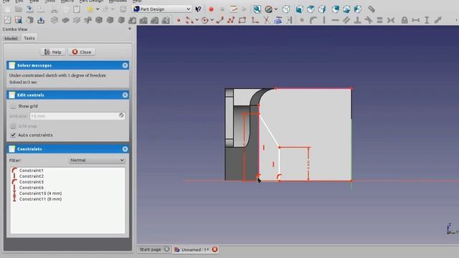Collapse the Solver messages panel

click(x=125, y=65)
